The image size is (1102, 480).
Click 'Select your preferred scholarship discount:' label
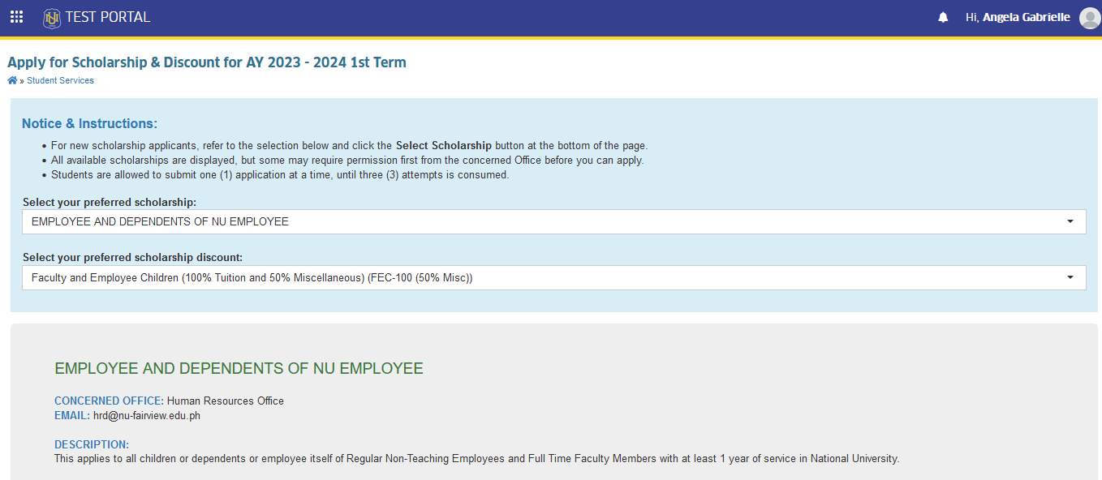click(x=133, y=258)
